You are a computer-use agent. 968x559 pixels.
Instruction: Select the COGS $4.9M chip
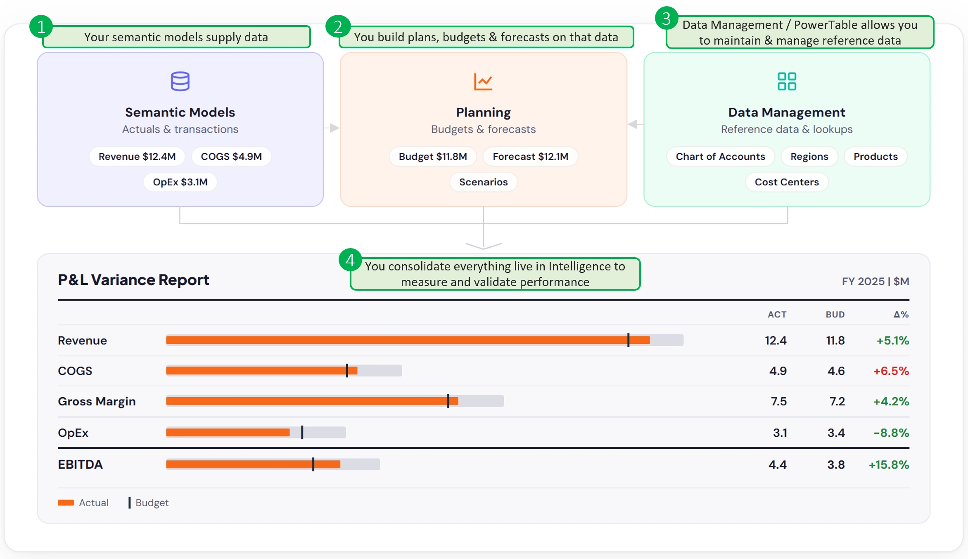pyautogui.click(x=231, y=156)
